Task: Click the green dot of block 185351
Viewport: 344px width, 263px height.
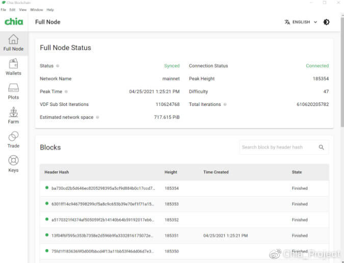Action: pyautogui.click(x=47, y=235)
